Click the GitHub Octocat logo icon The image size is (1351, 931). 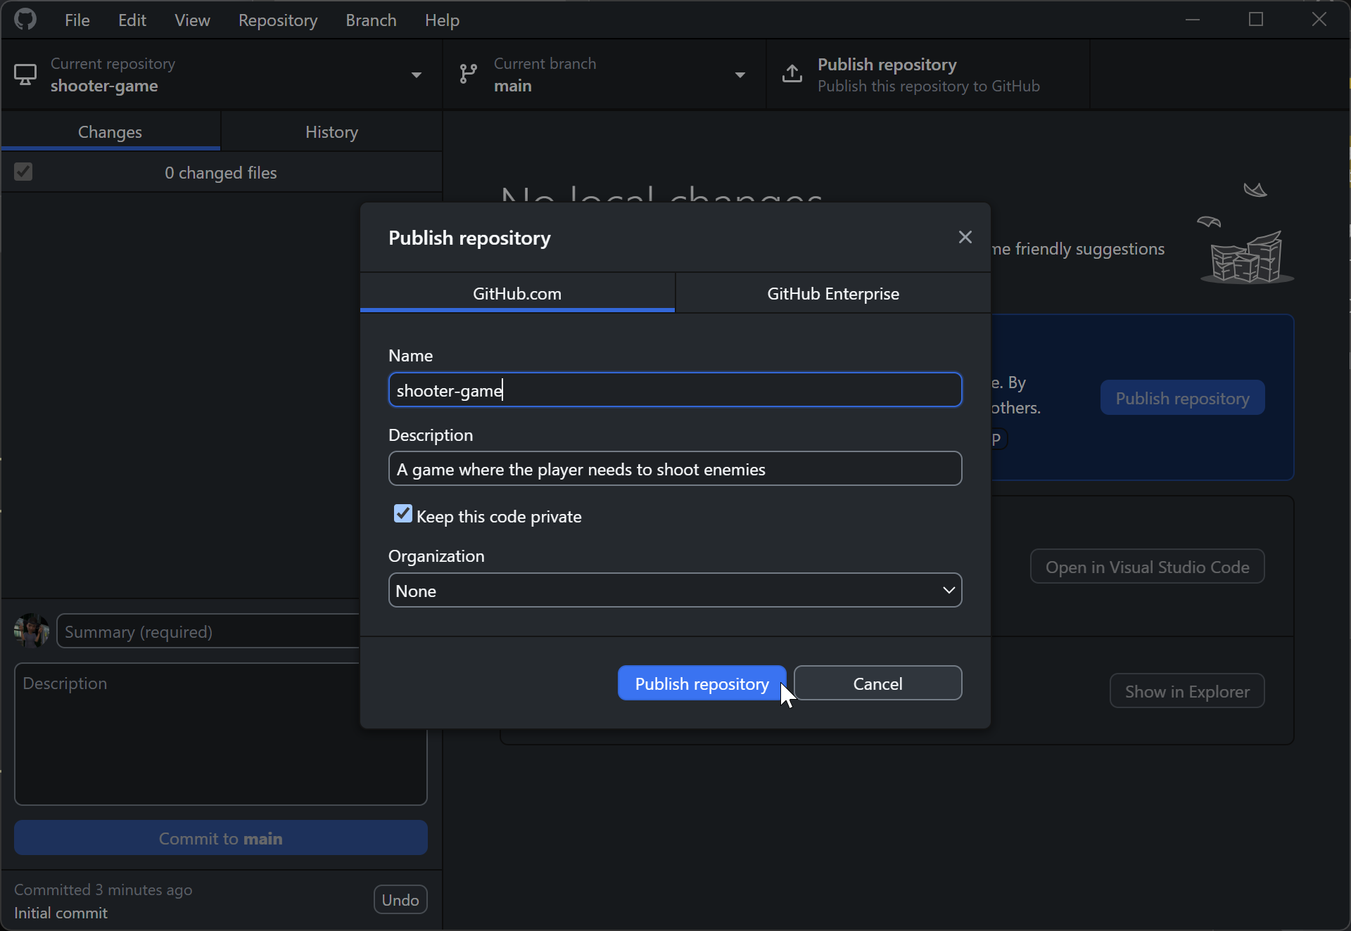coord(25,20)
